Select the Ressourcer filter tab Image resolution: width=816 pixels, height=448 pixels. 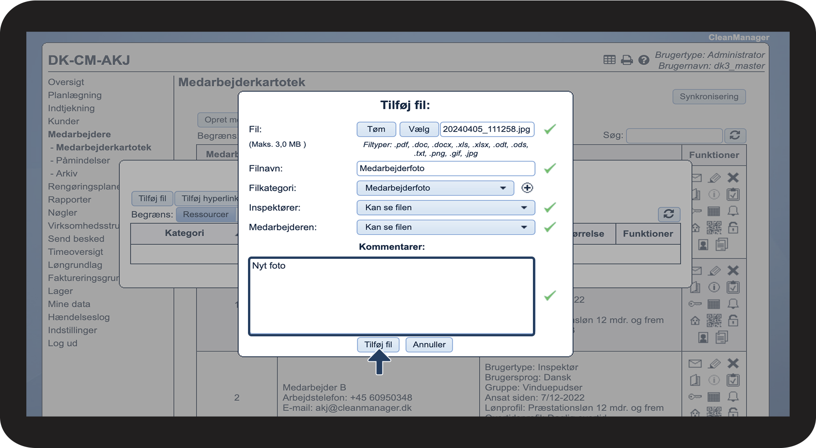pos(206,214)
